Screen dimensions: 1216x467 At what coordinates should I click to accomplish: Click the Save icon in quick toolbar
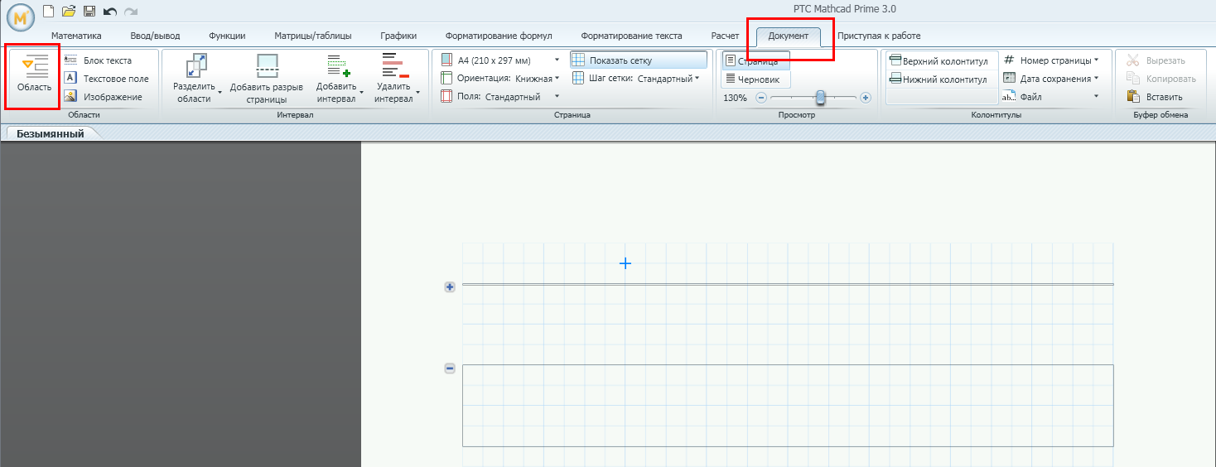tap(89, 12)
